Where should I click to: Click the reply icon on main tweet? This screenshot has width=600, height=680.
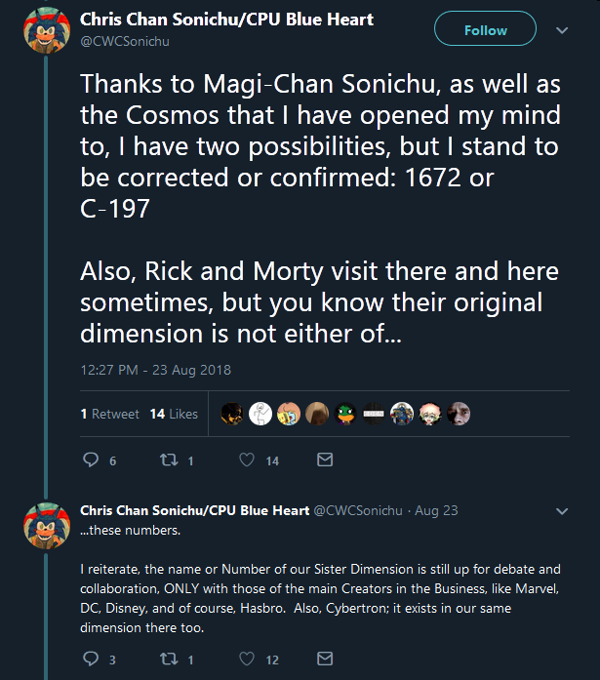[x=91, y=460]
